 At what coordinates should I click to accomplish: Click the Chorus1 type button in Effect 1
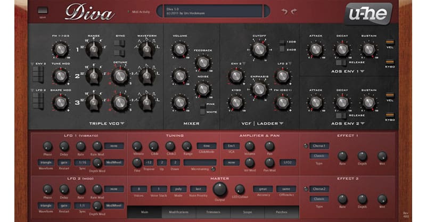[x=319, y=145]
